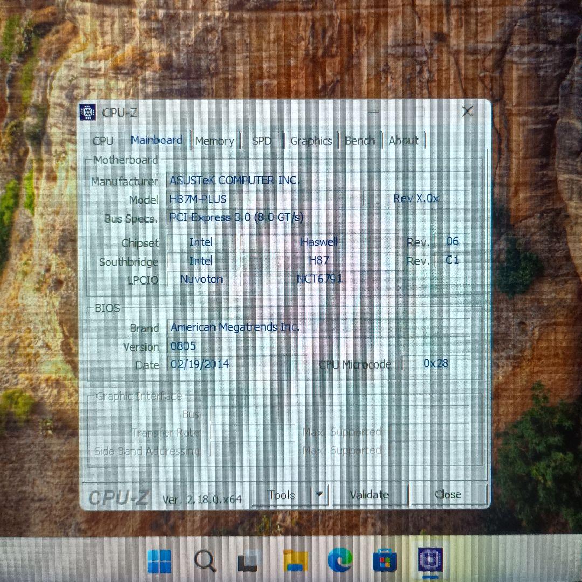Click the empty Graphic Interface Bus field
The width and height of the screenshot is (582, 582).
tap(339, 413)
